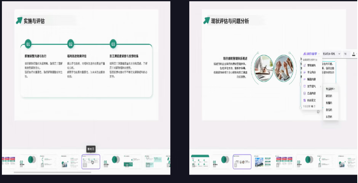Choose 丰富内容 from the AI menu
The width and height of the screenshot is (358, 183).
coord(311,72)
